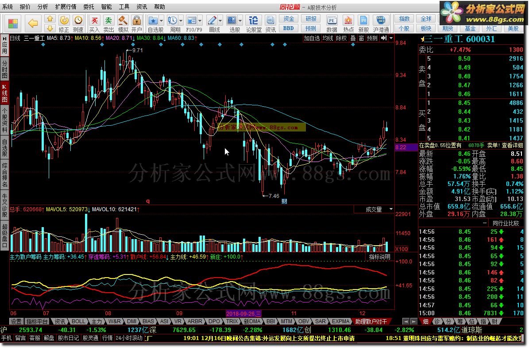Toggle 窗 multi-window mode
The width and height of the screenshot is (529, 348).
pos(361,38)
